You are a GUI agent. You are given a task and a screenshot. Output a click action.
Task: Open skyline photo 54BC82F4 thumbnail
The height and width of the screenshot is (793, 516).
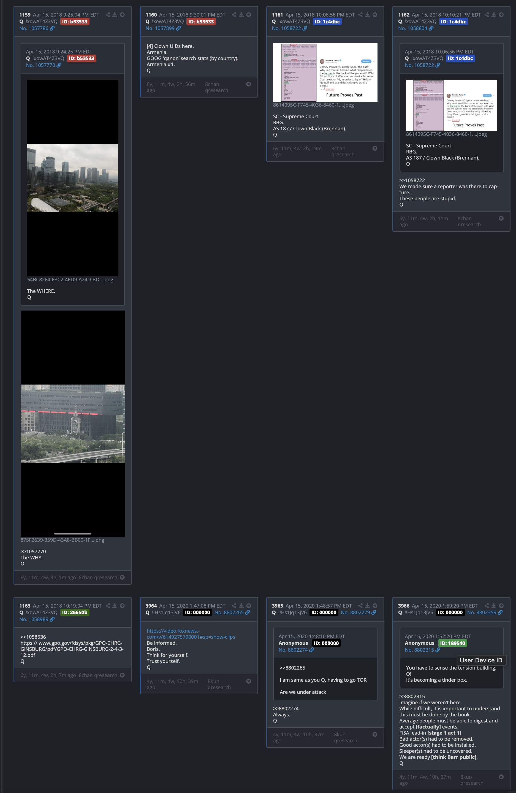(x=73, y=178)
